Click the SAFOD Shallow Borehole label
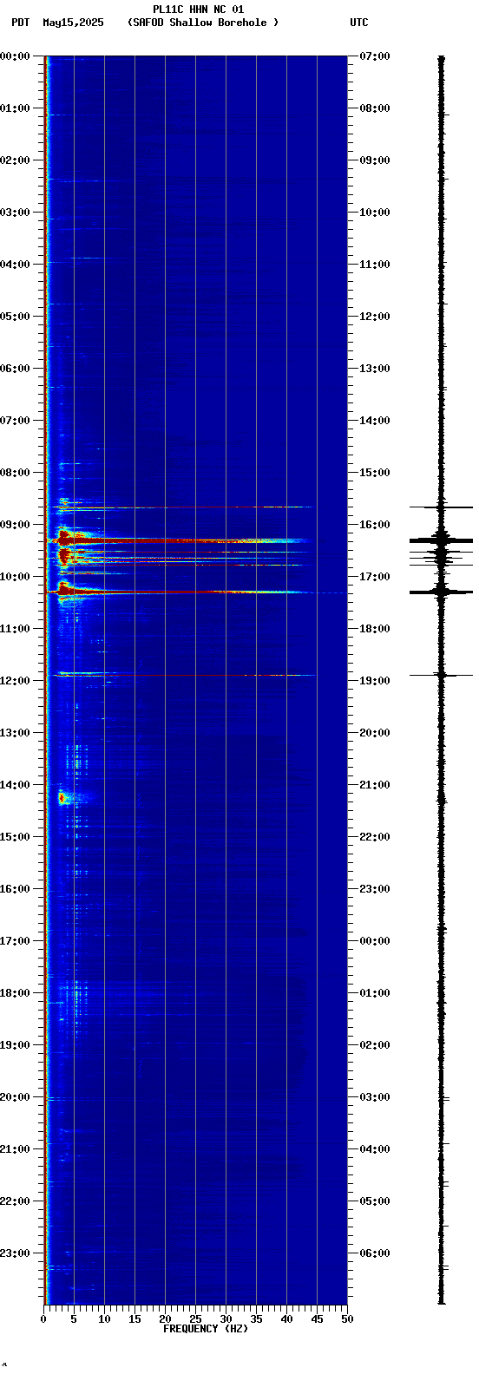Screen dimensions: 479x1374 tap(202, 23)
